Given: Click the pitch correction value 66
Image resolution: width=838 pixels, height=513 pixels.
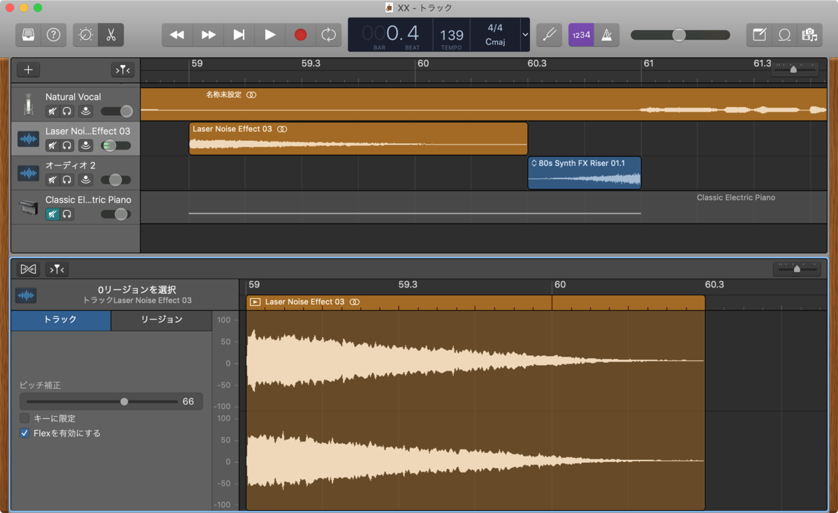Looking at the screenshot, I should [188, 401].
